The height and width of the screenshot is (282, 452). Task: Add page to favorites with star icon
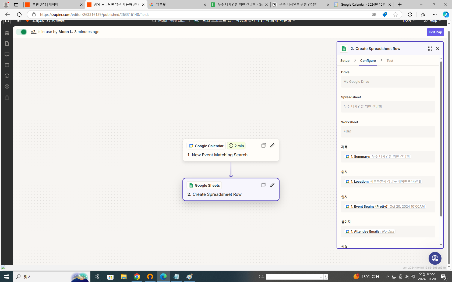[x=395, y=15]
